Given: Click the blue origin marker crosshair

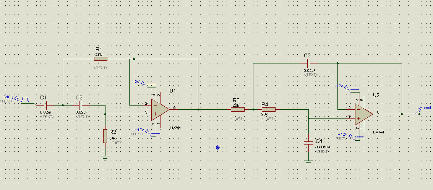Looking at the screenshot, I should (x=218, y=147).
